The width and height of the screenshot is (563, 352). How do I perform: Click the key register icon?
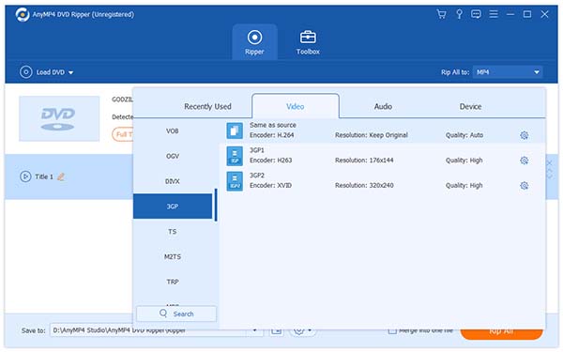click(x=459, y=14)
